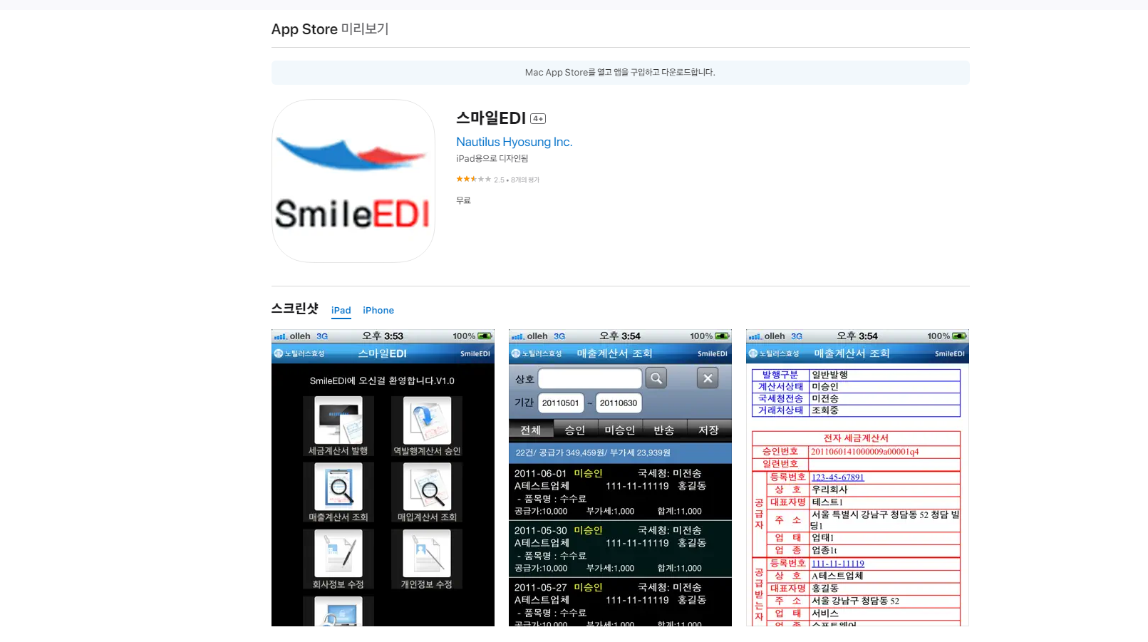Open the Nautilus Hyosung Inc. developer link
This screenshot has width=1148, height=642.
pyautogui.click(x=514, y=142)
